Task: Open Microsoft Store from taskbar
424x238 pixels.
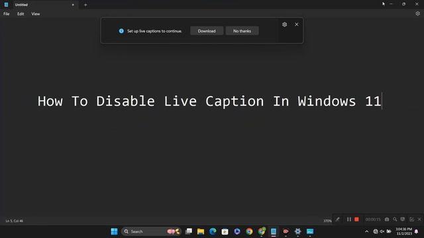Action: (225, 231)
